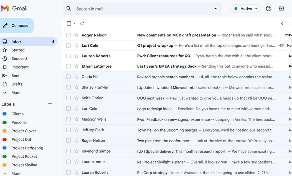This screenshot has width=292, height=176.
Task: Create a new label with the plus sign
Action: (50, 104)
